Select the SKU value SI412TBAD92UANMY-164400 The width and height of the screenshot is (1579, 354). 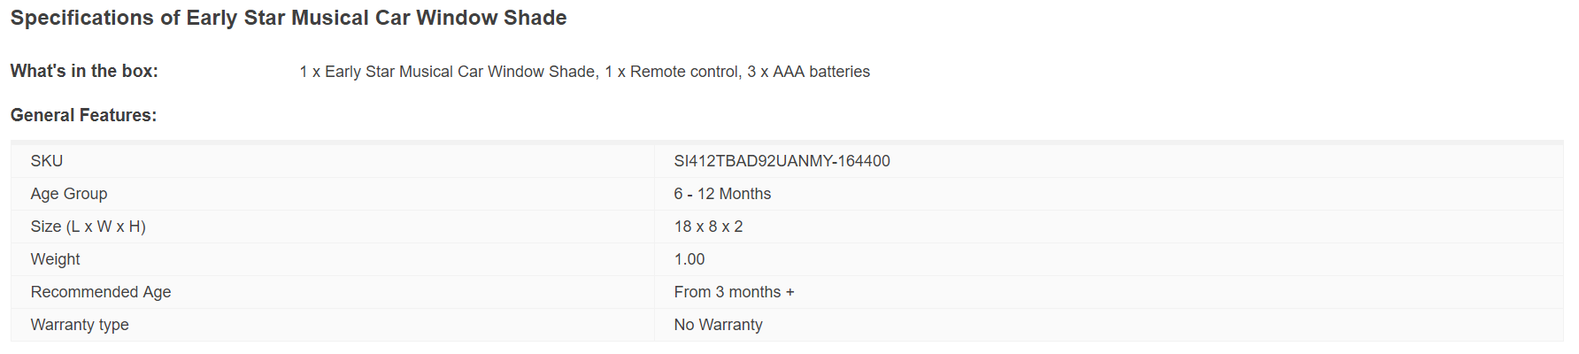point(782,161)
